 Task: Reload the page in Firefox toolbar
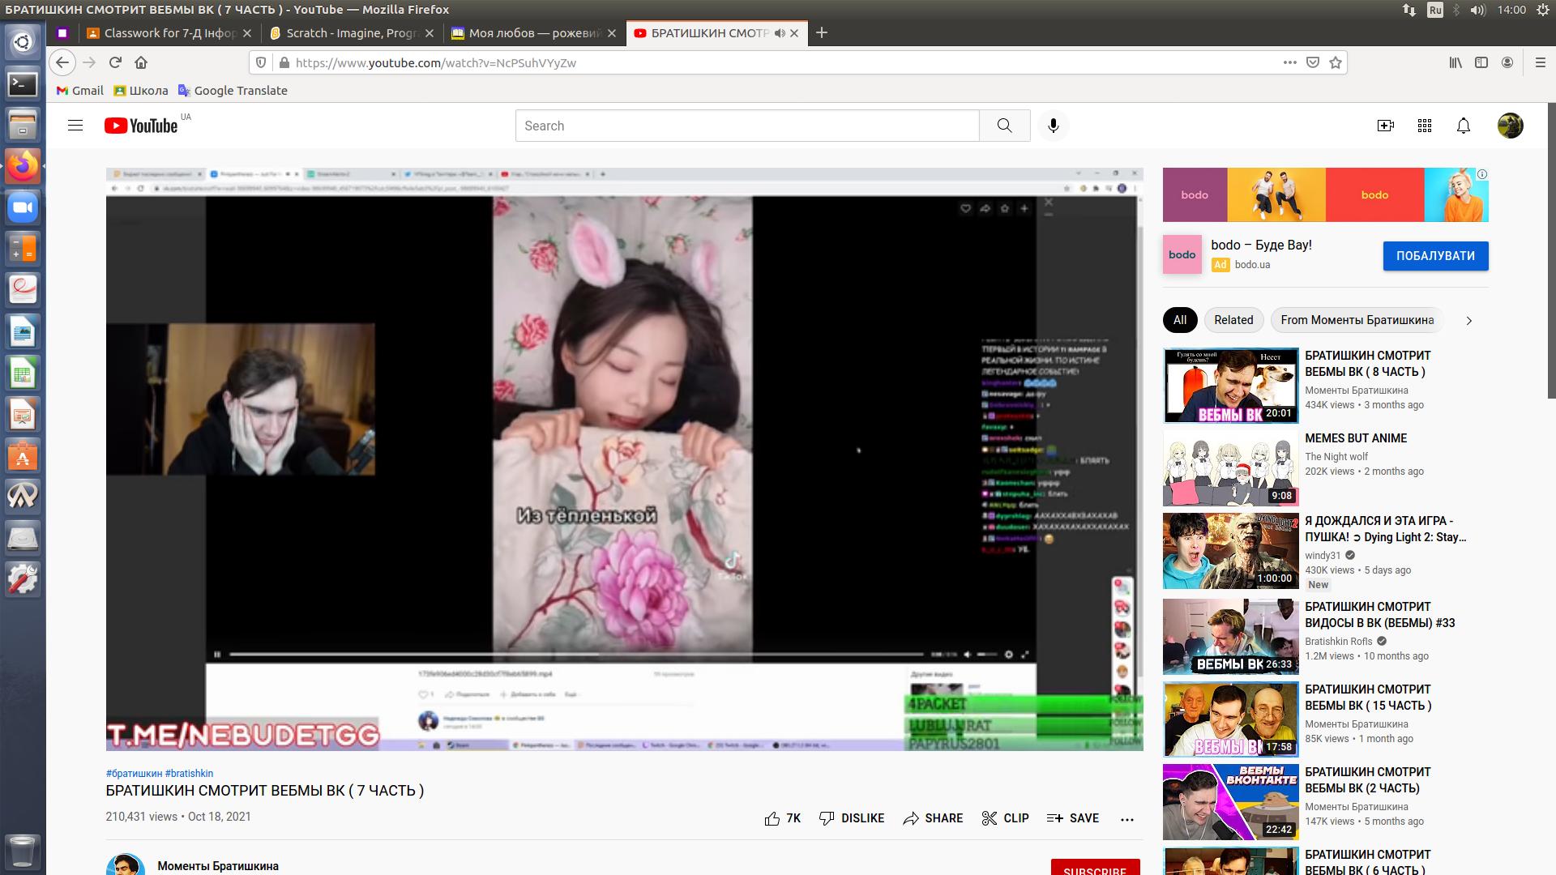pos(115,62)
